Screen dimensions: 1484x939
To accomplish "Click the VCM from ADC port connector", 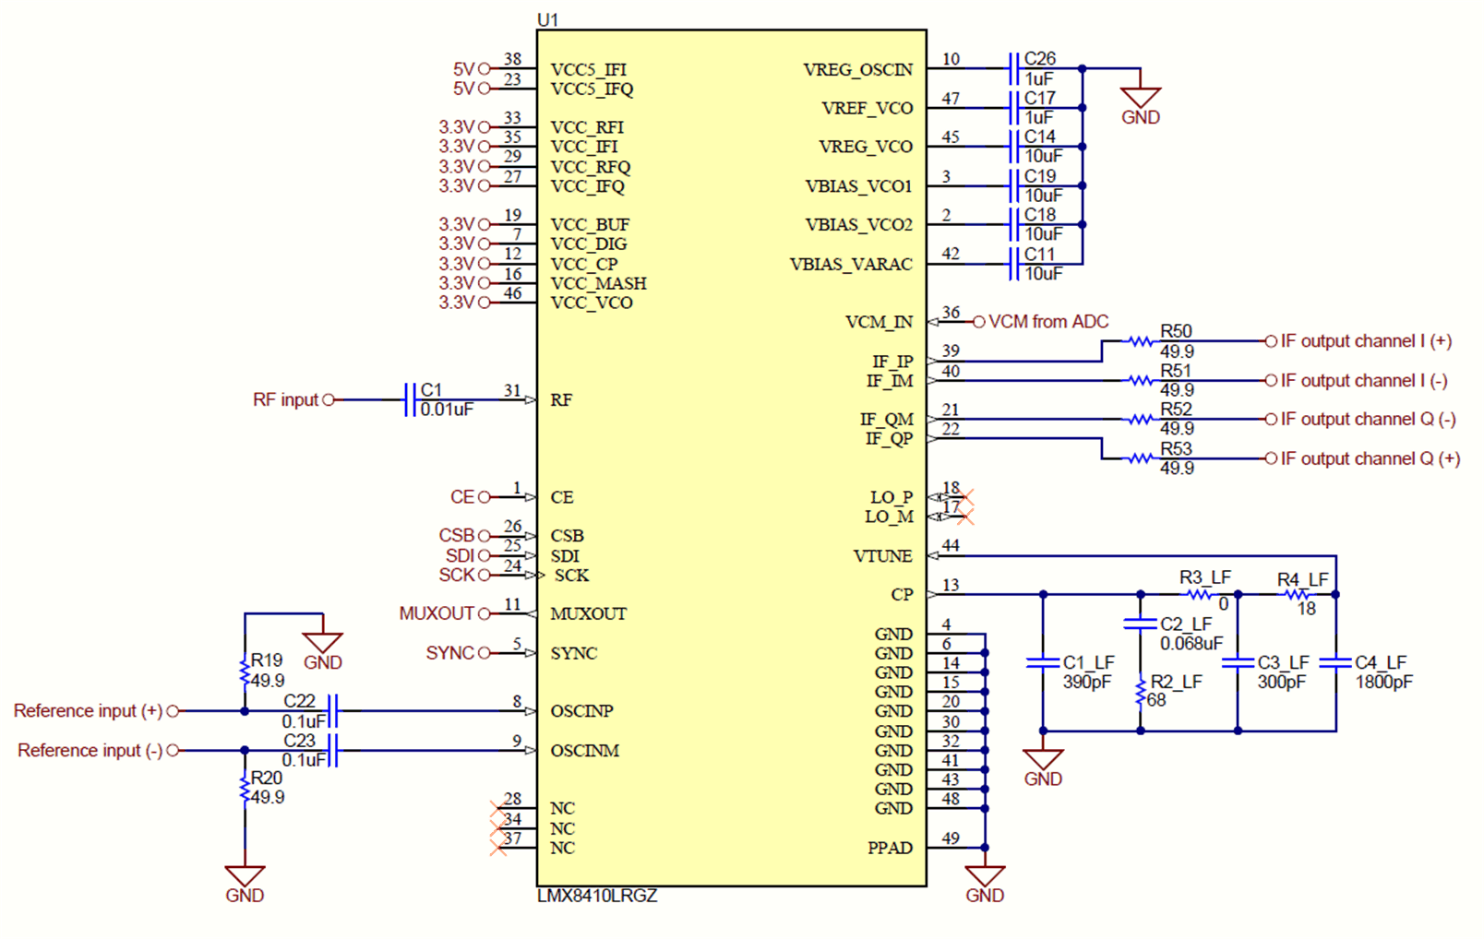I will click(x=978, y=321).
